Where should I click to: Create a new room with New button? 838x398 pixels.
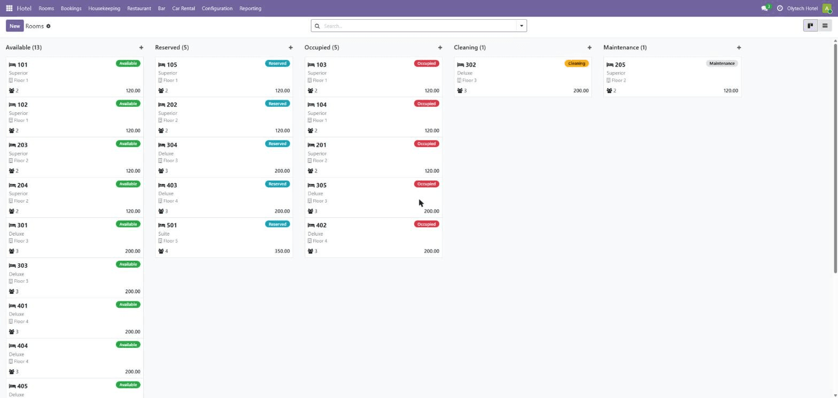[14, 26]
